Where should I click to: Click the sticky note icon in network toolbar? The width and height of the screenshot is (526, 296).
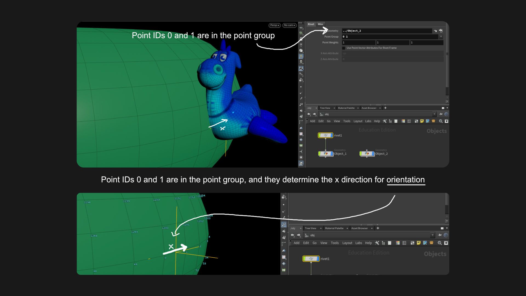[x=422, y=121]
